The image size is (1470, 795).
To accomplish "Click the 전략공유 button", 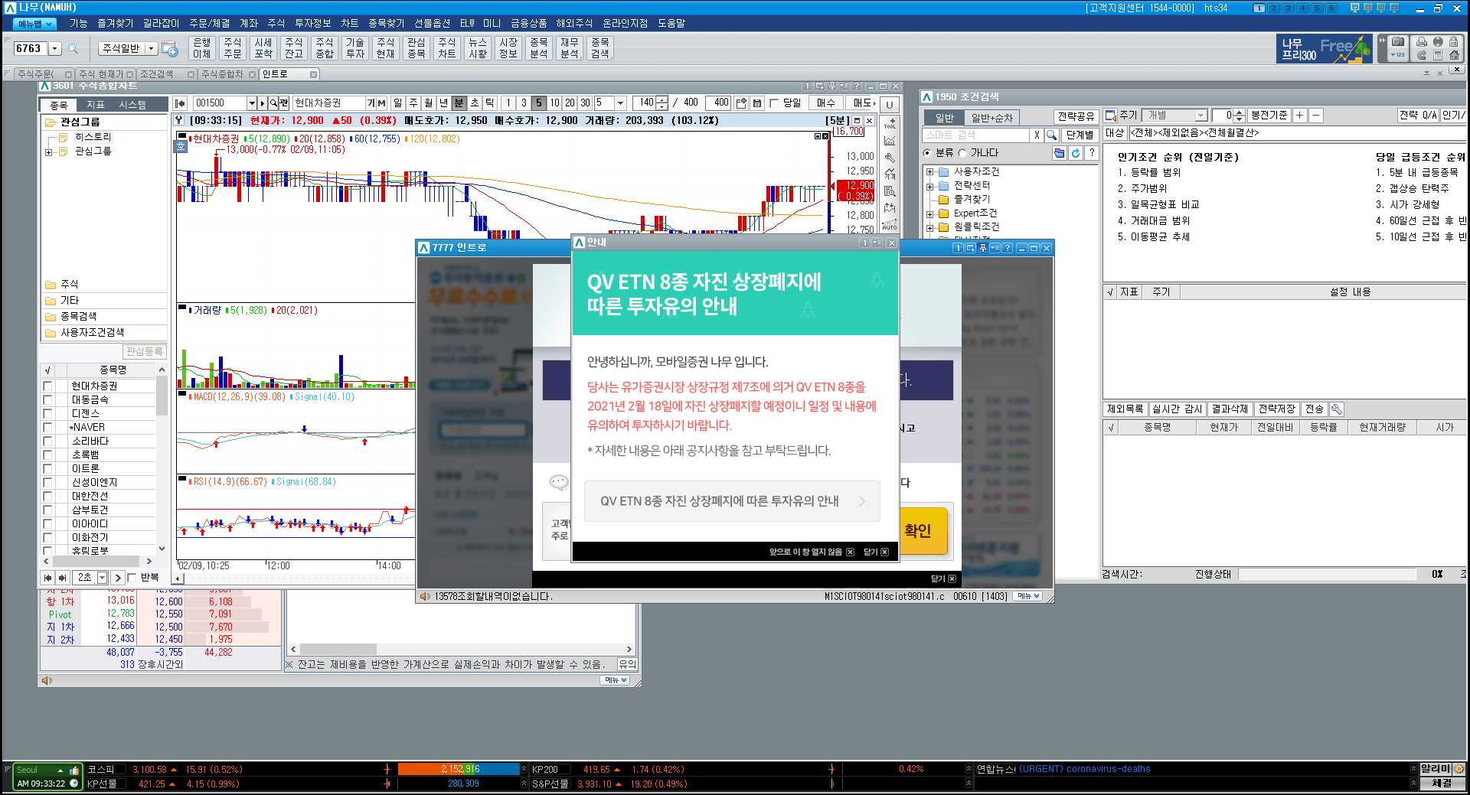I will pos(1076,116).
